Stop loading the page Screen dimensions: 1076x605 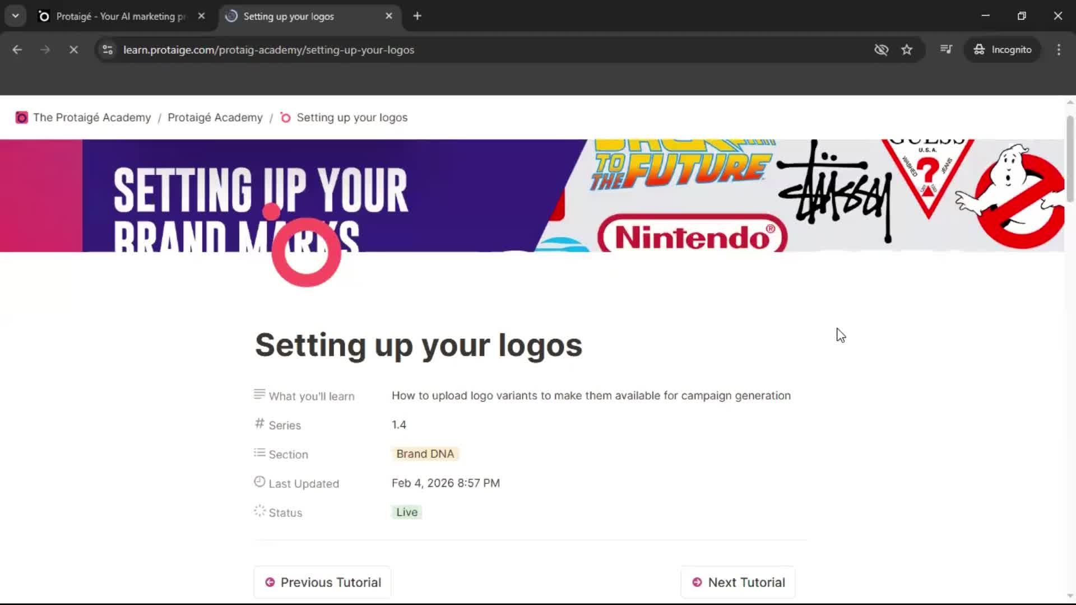[73, 49]
